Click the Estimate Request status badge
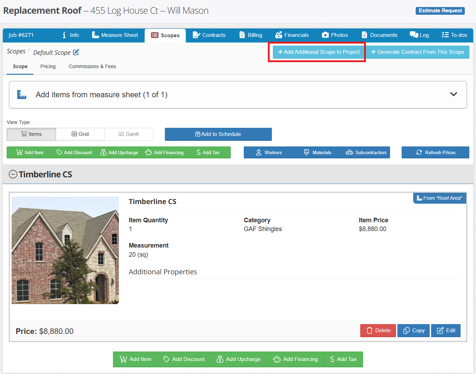 tap(440, 11)
